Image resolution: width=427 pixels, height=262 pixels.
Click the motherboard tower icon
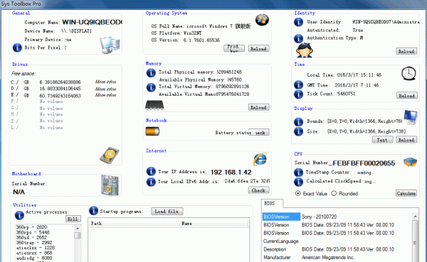coord(110,185)
